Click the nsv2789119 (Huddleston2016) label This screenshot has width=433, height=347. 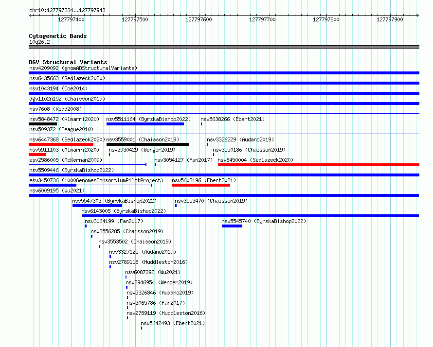pos(166,313)
